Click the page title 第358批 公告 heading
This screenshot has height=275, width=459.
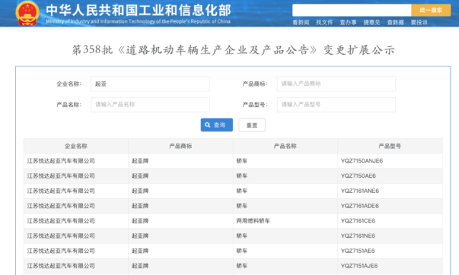(x=233, y=50)
